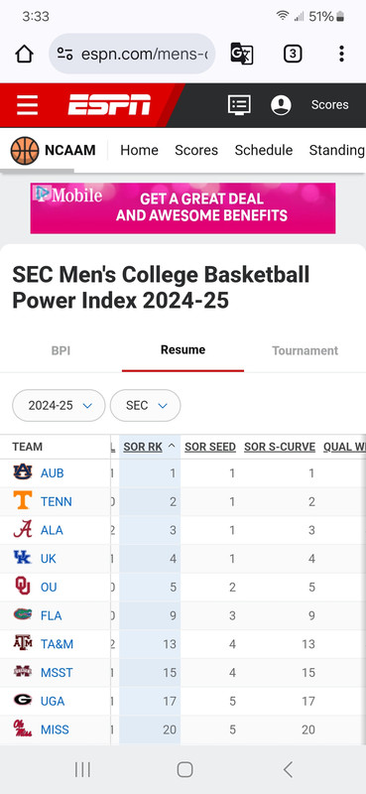Open the tab switcher showing 3 tabs
This screenshot has width=366, height=794.
(x=293, y=54)
